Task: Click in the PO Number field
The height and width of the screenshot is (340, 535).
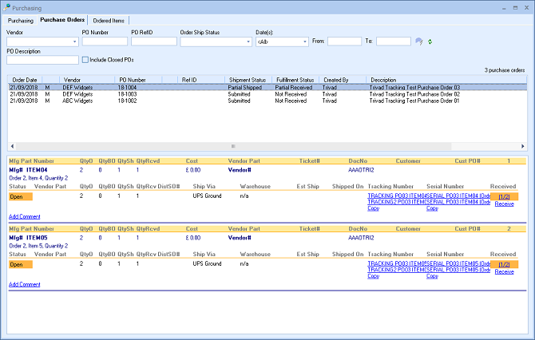Action: coord(105,42)
